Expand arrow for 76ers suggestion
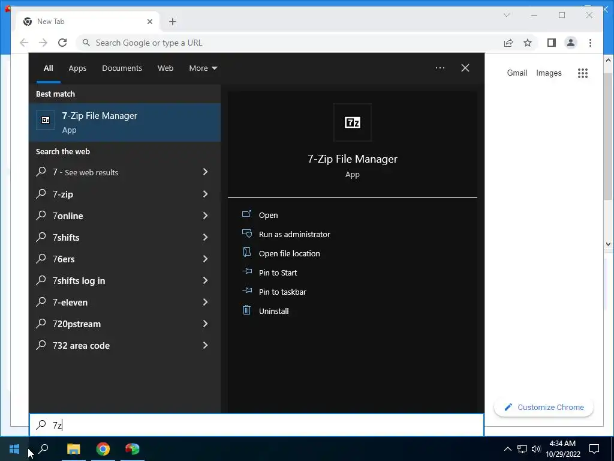This screenshot has width=614, height=461. coord(205,259)
